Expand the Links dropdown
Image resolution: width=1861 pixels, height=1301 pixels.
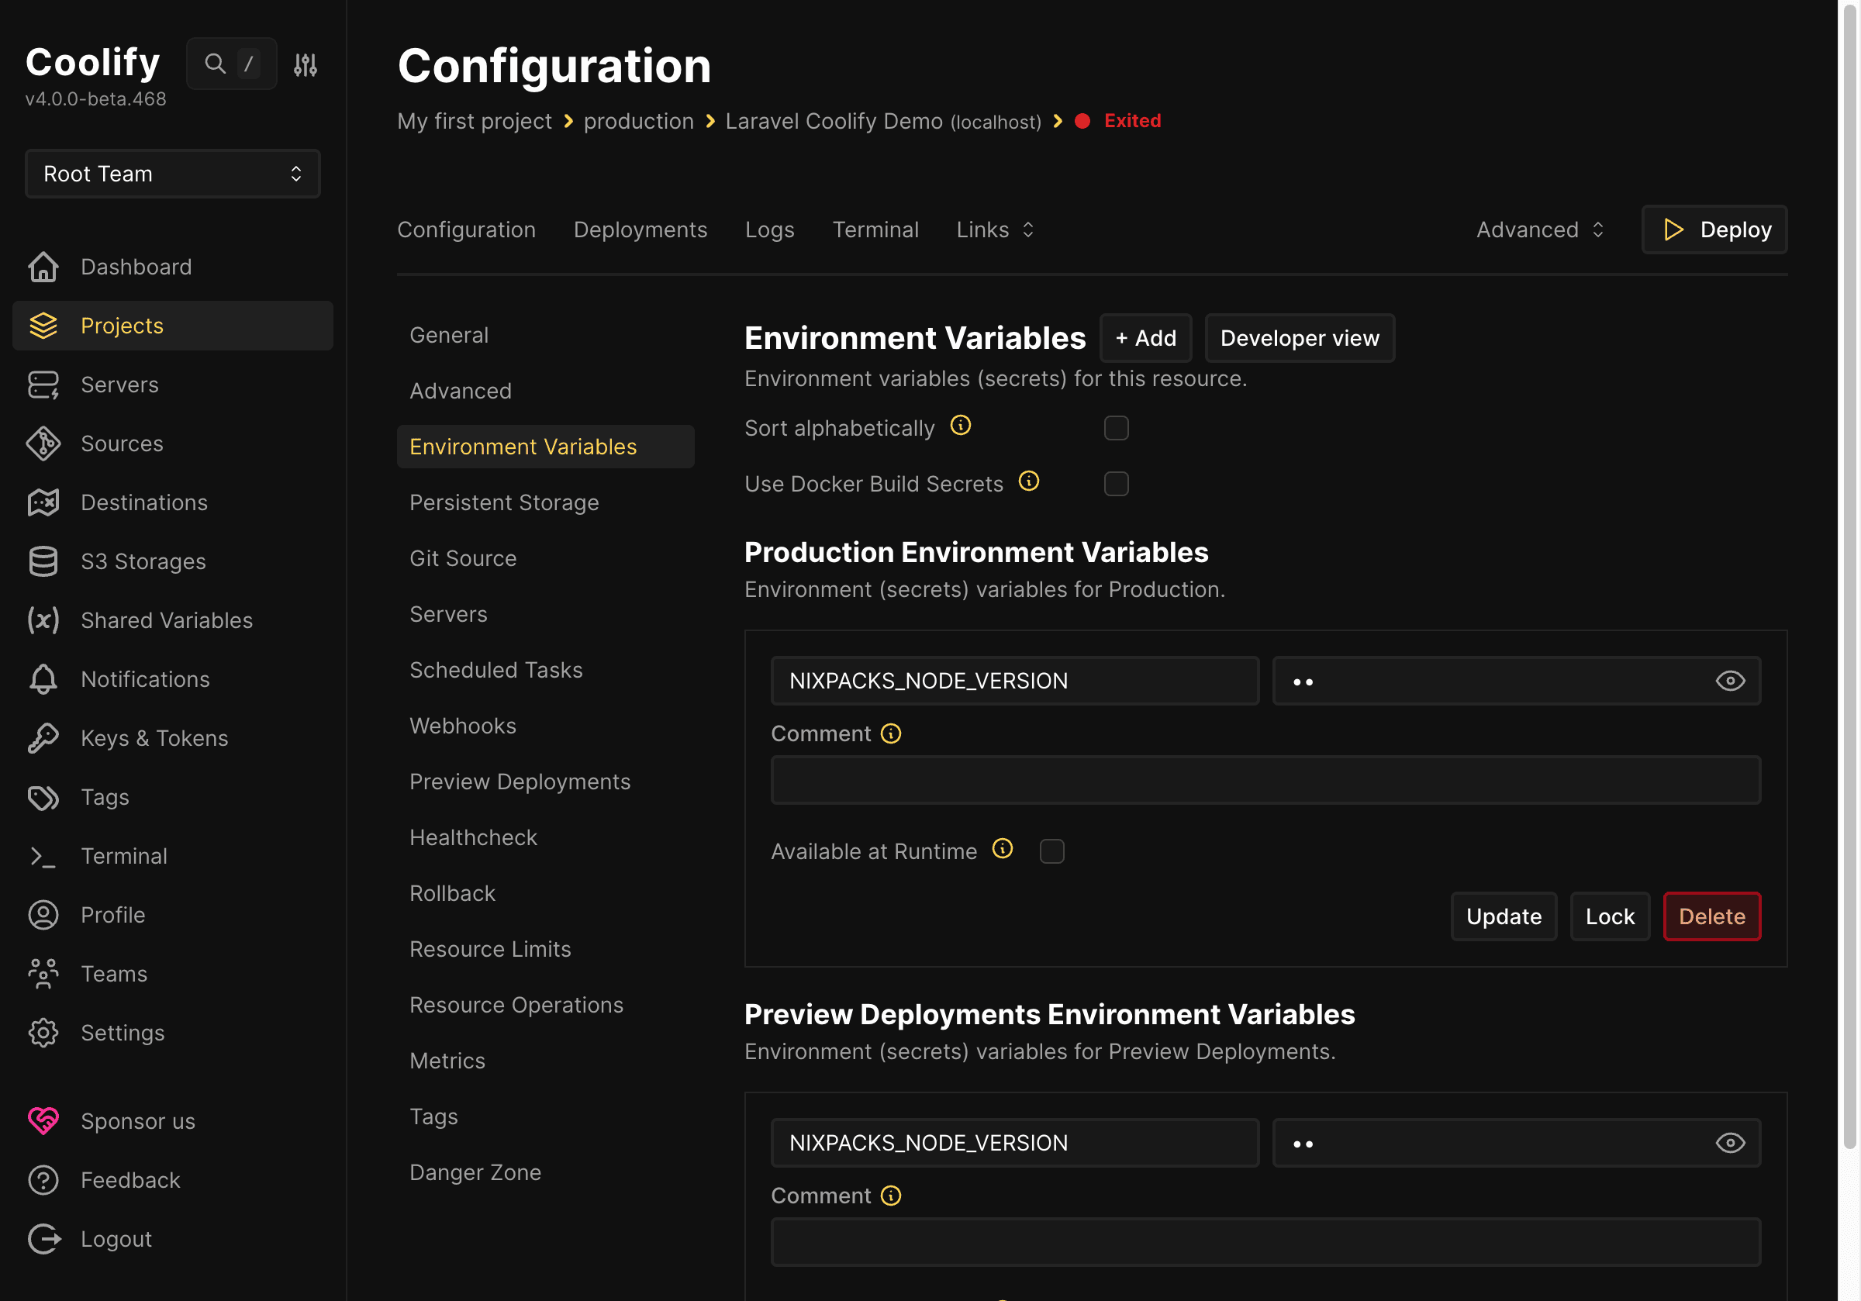[995, 230]
